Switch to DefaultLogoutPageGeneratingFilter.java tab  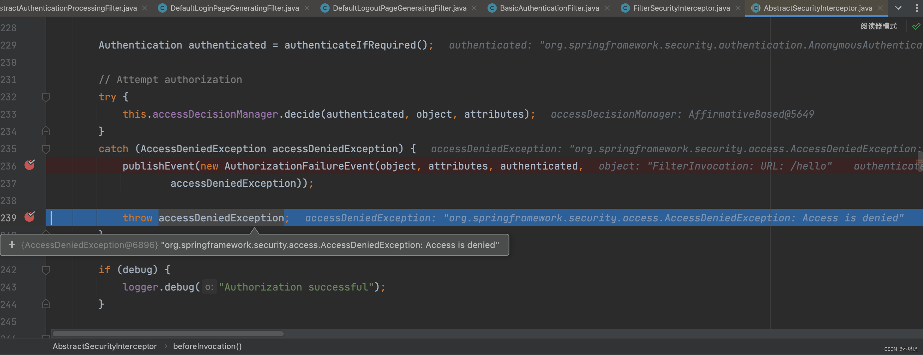coord(400,8)
